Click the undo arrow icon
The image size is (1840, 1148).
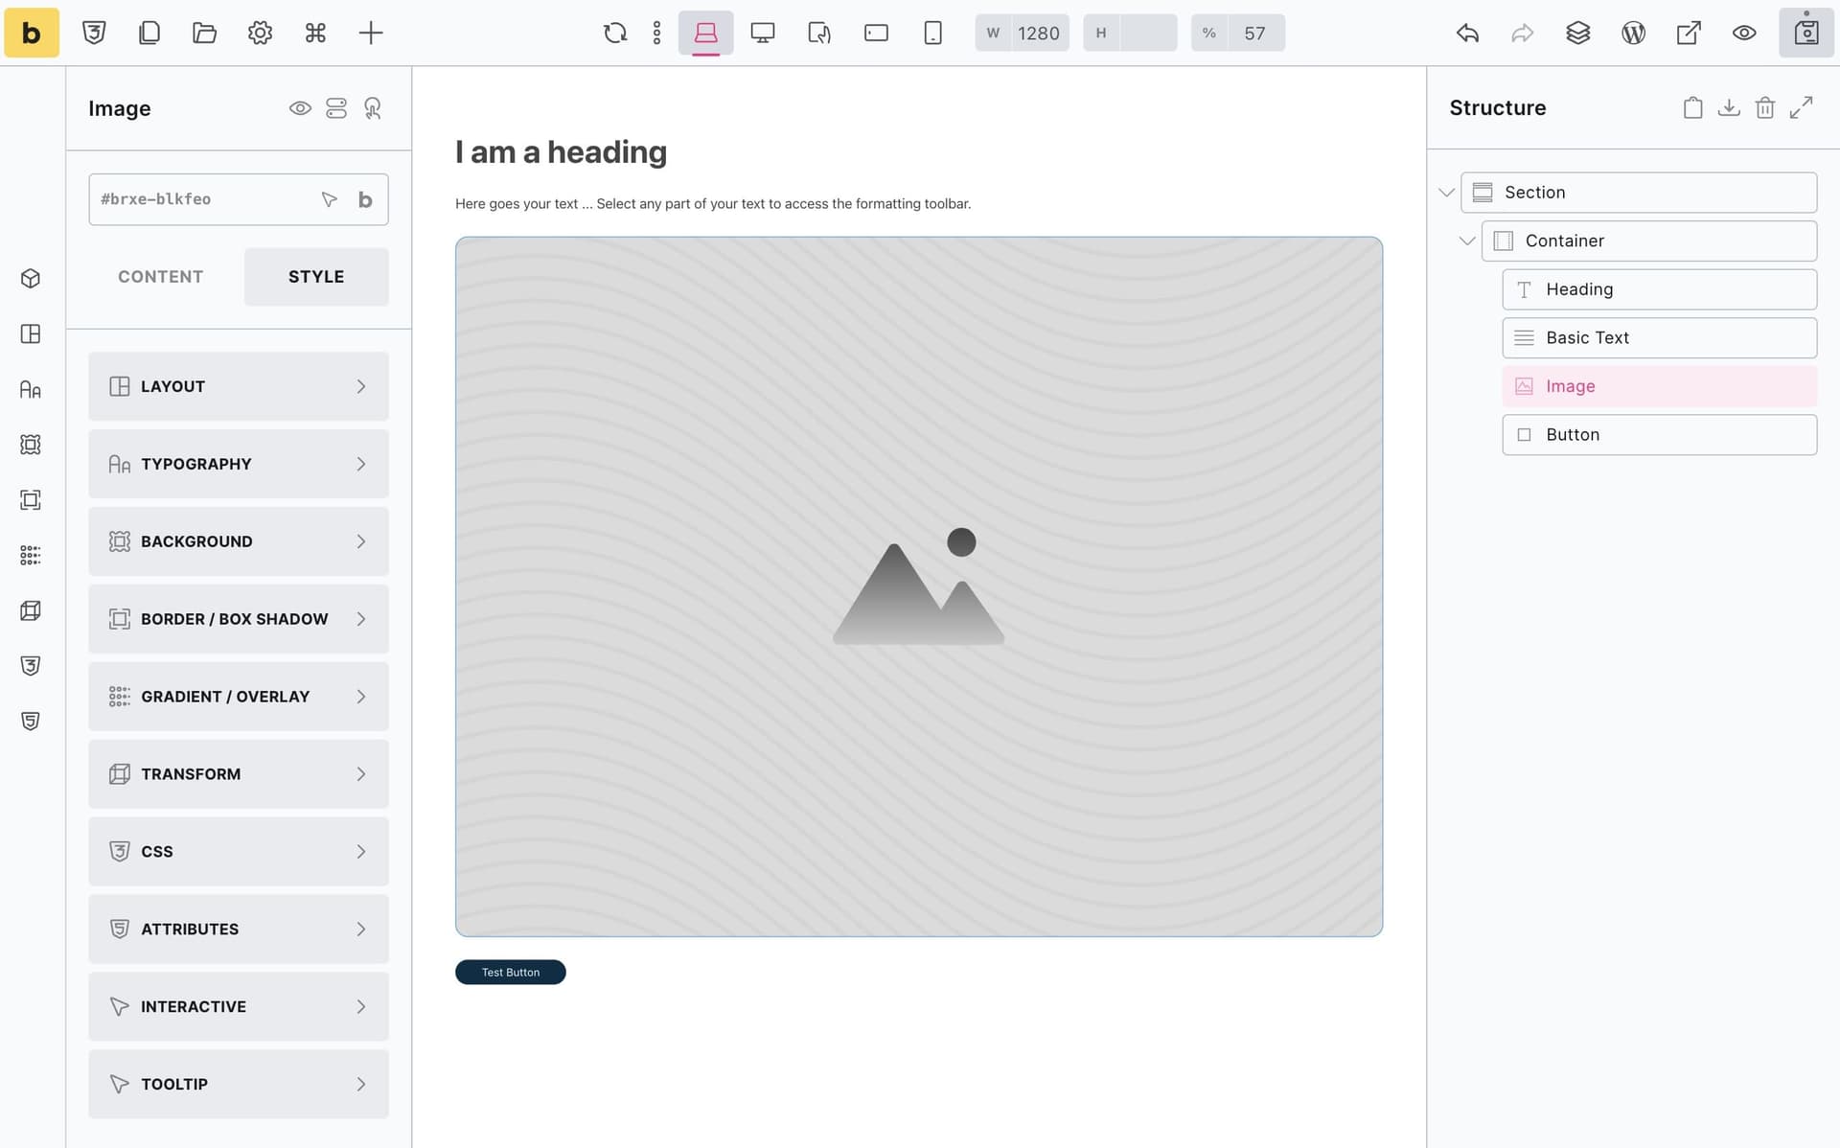1467,33
